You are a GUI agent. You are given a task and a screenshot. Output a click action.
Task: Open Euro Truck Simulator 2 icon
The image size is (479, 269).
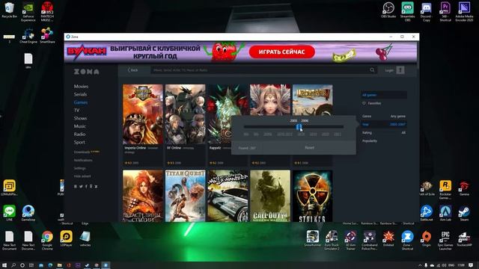click(x=332, y=241)
